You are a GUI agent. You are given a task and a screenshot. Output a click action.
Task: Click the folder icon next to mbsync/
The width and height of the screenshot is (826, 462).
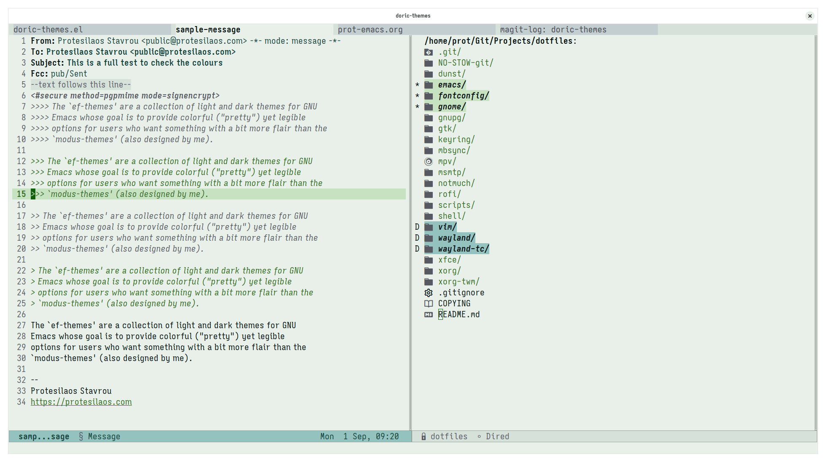click(x=428, y=151)
